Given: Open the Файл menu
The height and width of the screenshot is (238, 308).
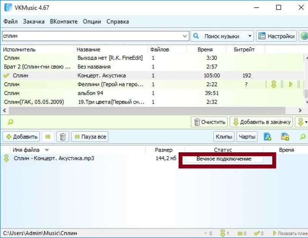Looking at the screenshot, I should (10, 22).
